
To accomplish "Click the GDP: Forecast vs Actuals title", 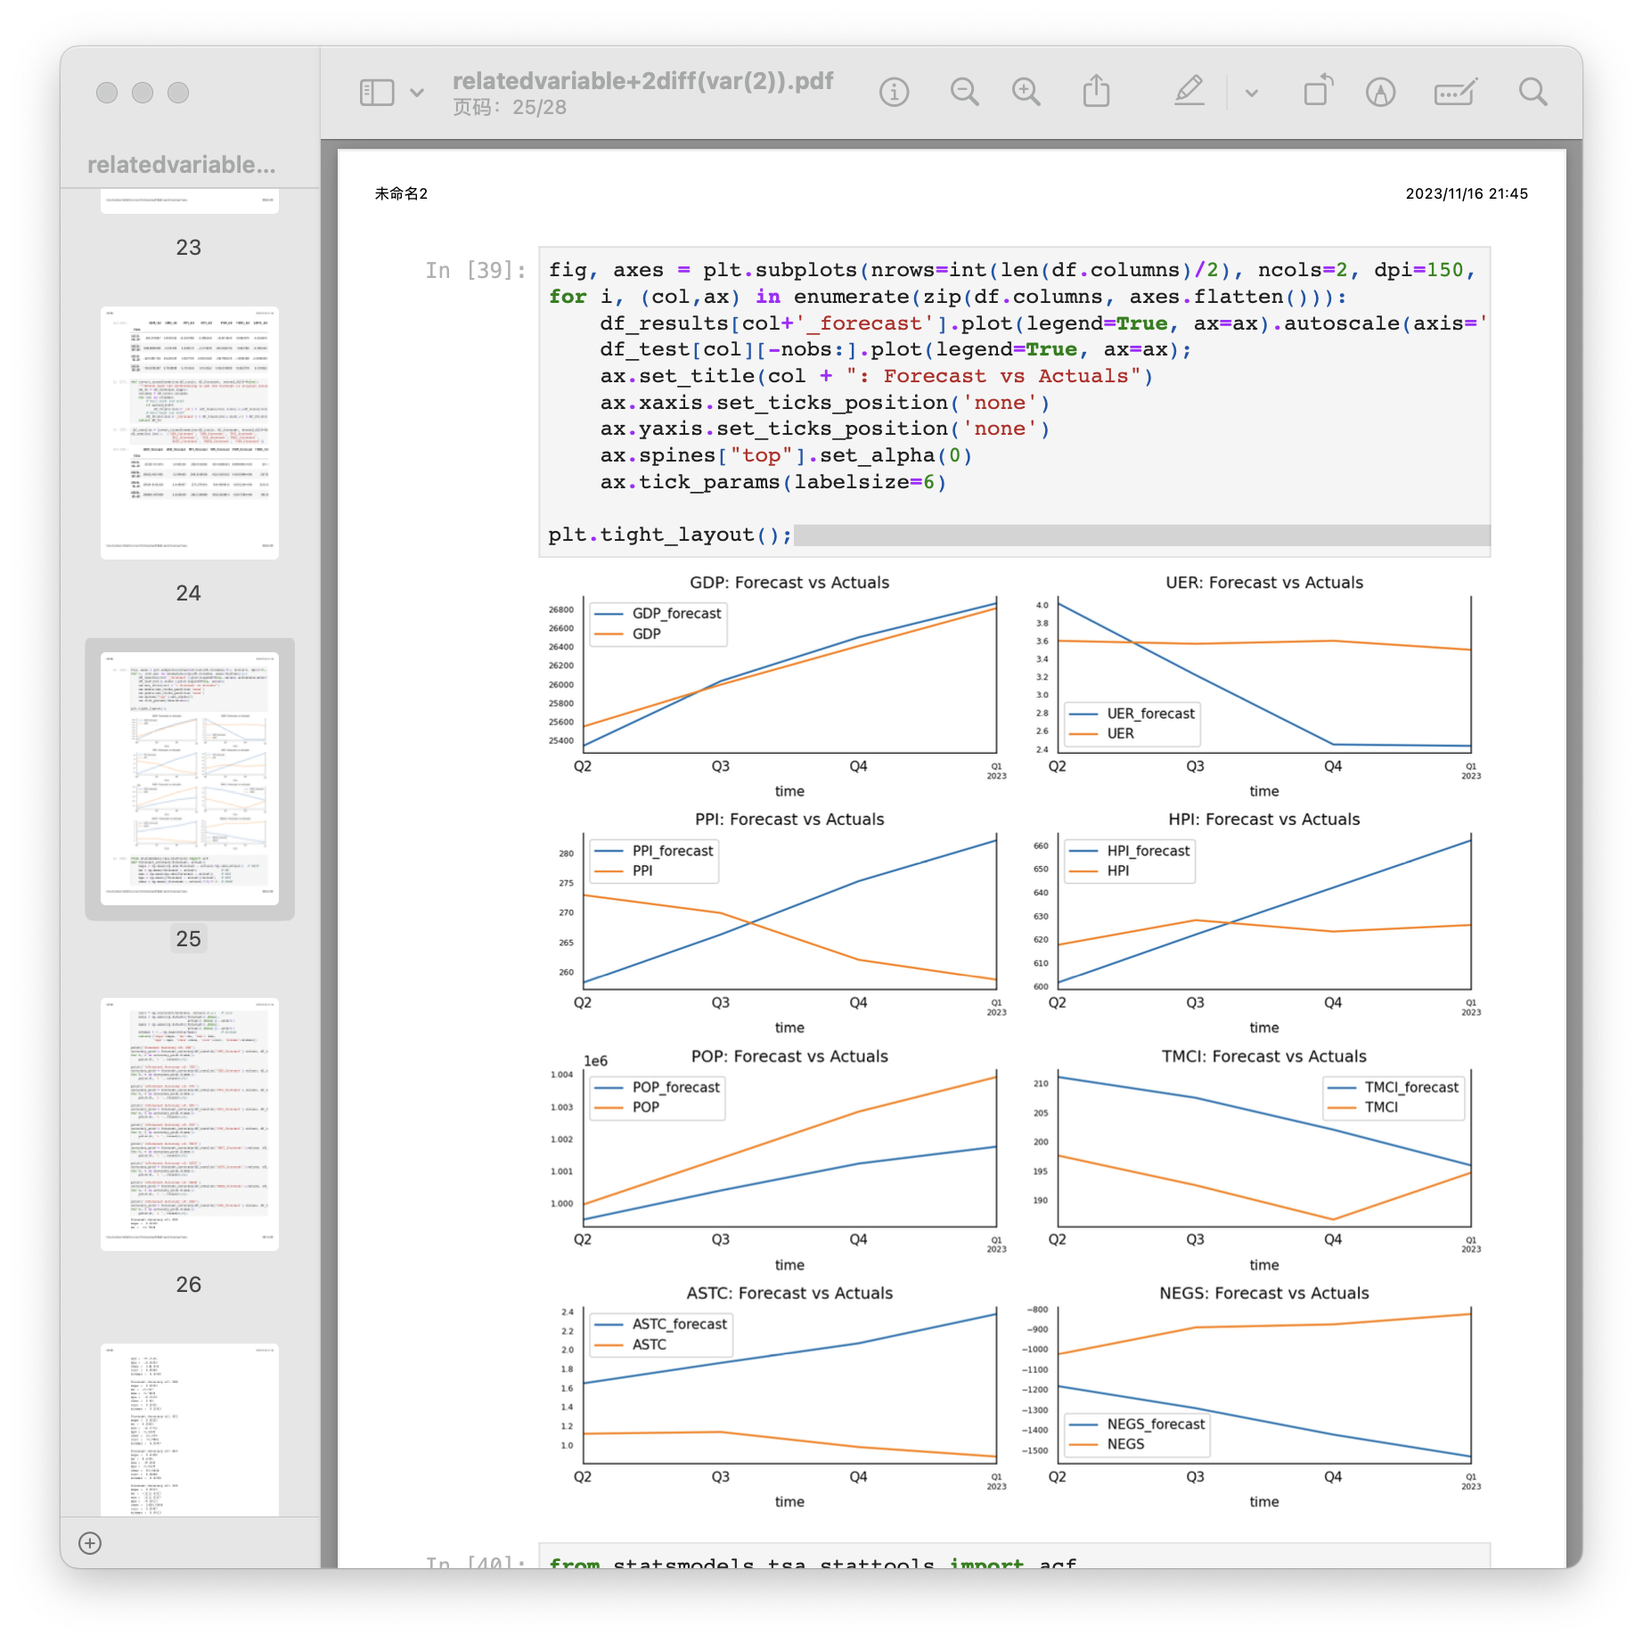I will 789,583.
